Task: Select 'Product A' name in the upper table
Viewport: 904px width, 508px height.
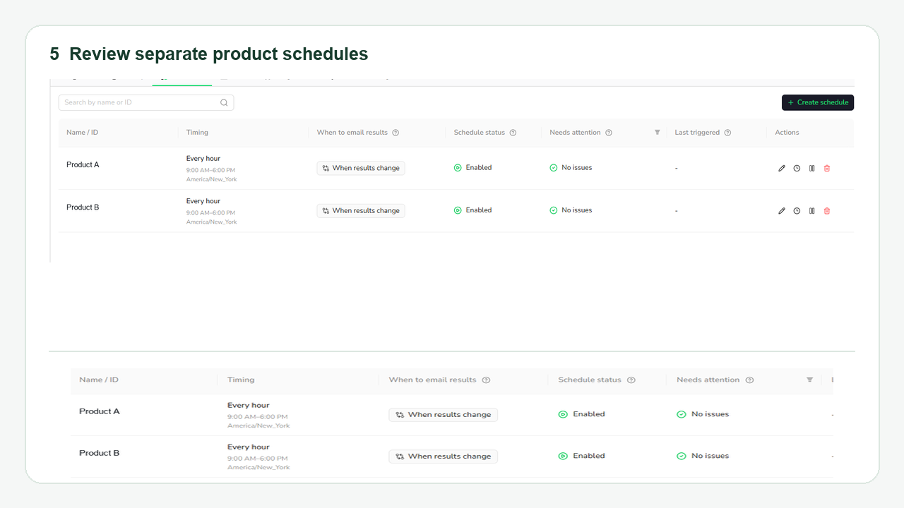Action: coord(83,164)
